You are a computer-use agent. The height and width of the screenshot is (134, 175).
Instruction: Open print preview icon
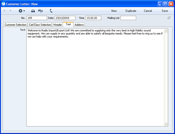(x=40, y=11)
